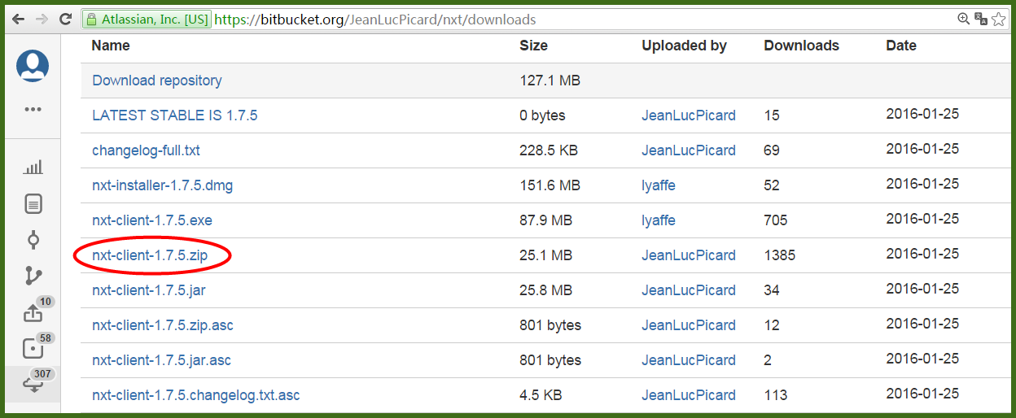This screenshot has width=1016, height=418.
Task: Open the Commits sidebar icon
Action: pyautogui.click(x=33, y=240)
